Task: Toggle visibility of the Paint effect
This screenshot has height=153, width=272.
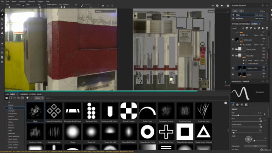Action: (x=244, y=60)
